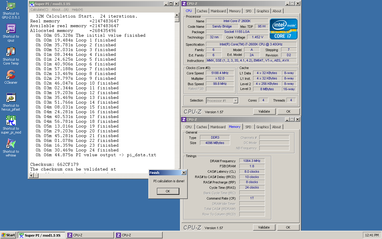Click the CAS# Latency value 8.0 clocks

point(252,172)
